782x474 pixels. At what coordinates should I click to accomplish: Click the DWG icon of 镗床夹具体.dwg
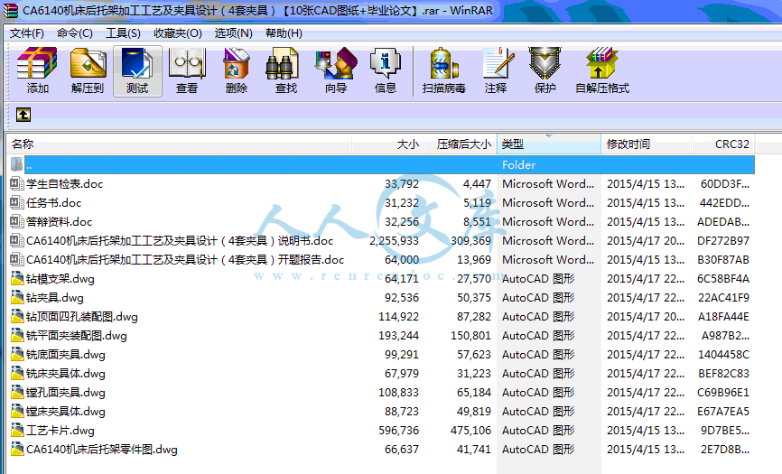[x=17, y=411]
